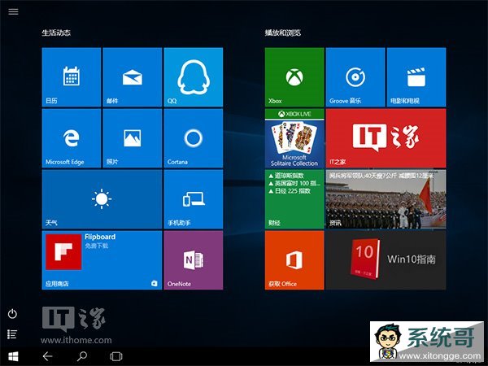The height and width of the screenshot is (366, 488).
Task: Open the Microsoft Edge tile
Action: click(x=72, y=138)
